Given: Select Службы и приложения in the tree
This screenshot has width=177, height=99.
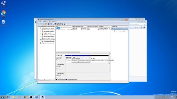Looking at the screenshot, I should pyautogui.click(x=48, y=43).
